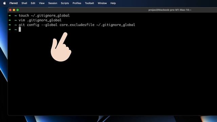The width and height of the screenshot is (217, 122).
Task: Open the Apple menu
Action: [x=4, y=3]
